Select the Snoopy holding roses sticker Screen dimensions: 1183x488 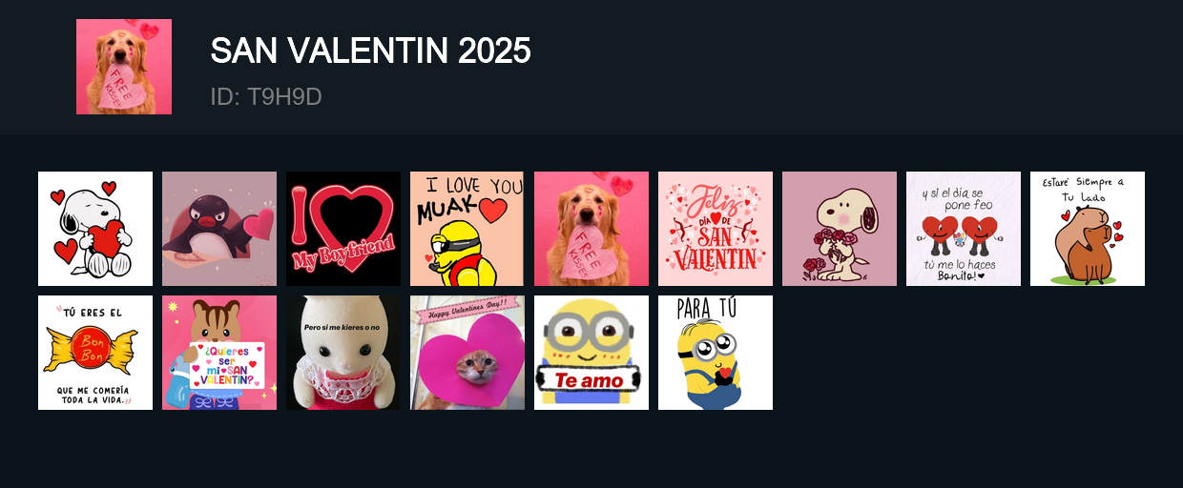(840, 229)
